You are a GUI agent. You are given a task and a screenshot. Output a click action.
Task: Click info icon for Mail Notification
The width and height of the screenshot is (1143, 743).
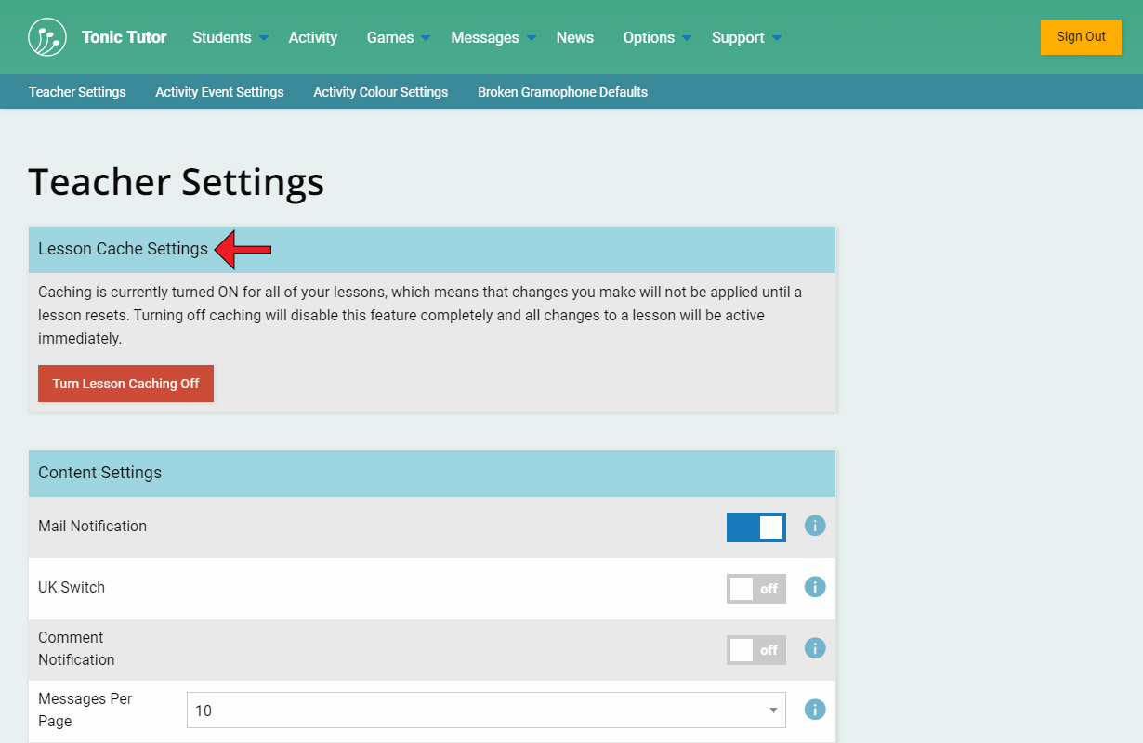tap(815, 526)
